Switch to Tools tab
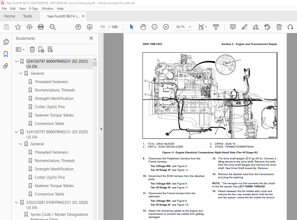 (27, 16)
